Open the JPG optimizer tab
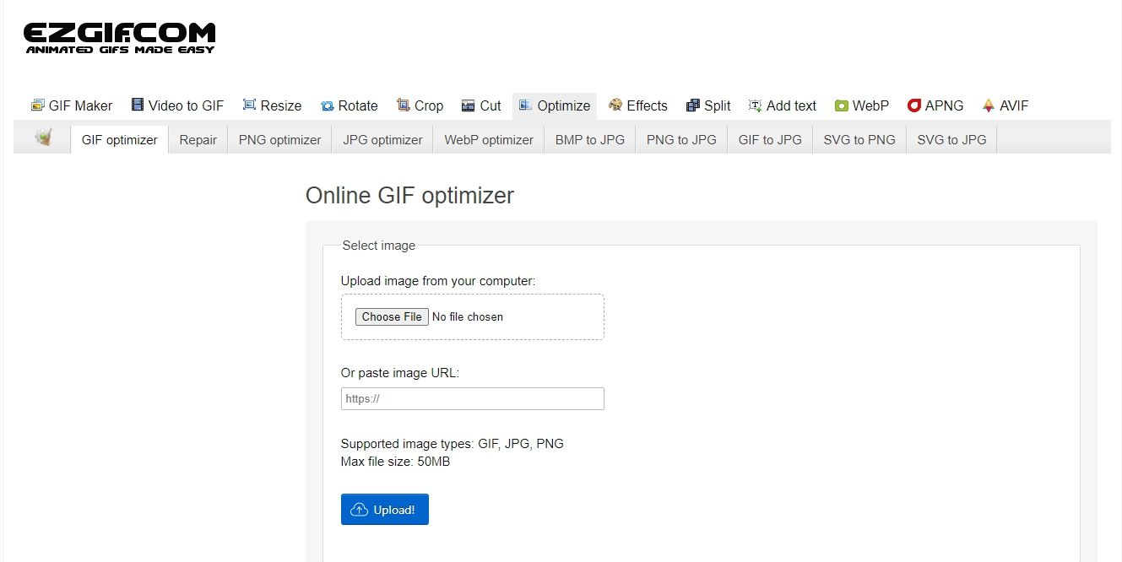 tap(382, 140)
